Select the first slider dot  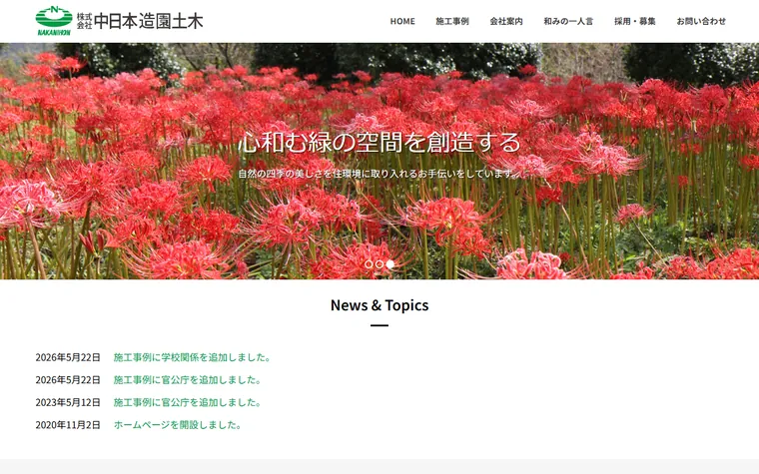coord(369,264)
